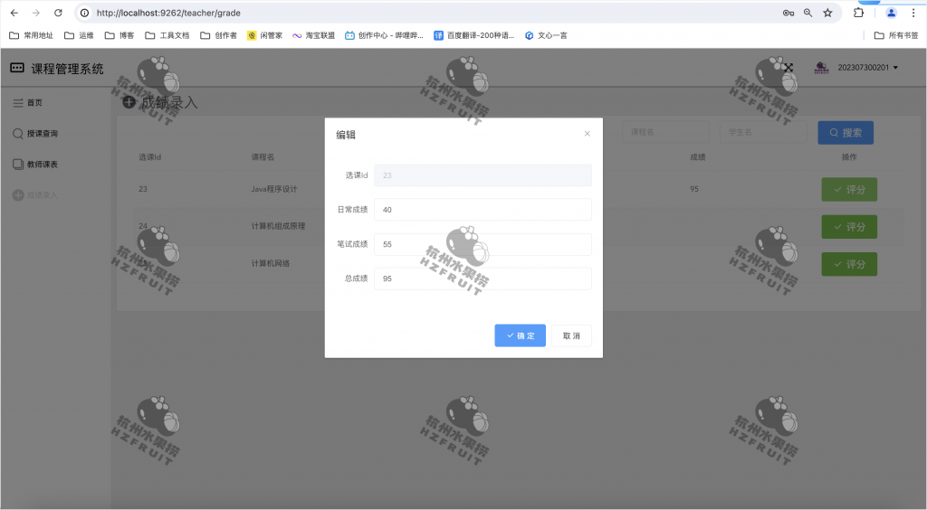This screenshot has height=510, width=927.
Task: Open 授课查询 in sidebar
Action: 35,134
